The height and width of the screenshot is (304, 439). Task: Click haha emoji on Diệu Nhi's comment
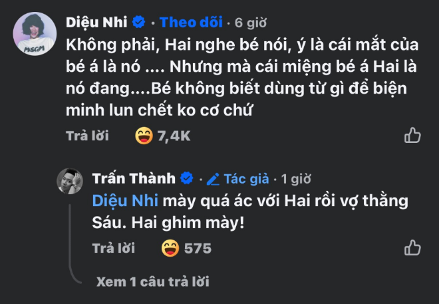(x=143, y=136)
